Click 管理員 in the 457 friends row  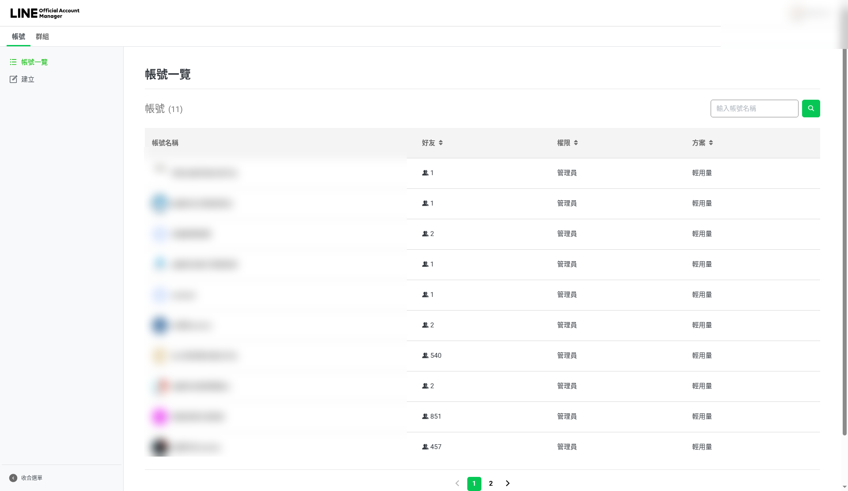pyautogui.click(x=567, y=447)
